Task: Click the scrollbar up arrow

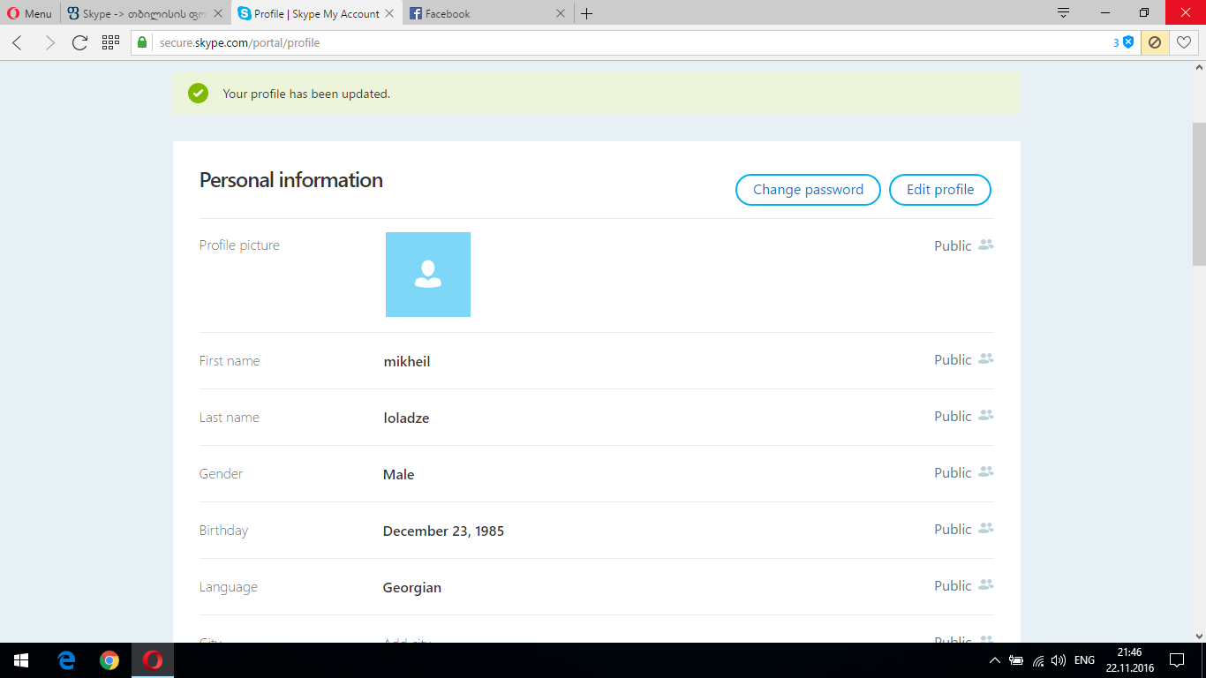Action: tap(1199, 67)
